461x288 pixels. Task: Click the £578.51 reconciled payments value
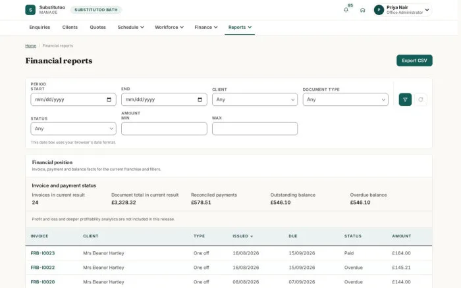(x=201, y=203)
